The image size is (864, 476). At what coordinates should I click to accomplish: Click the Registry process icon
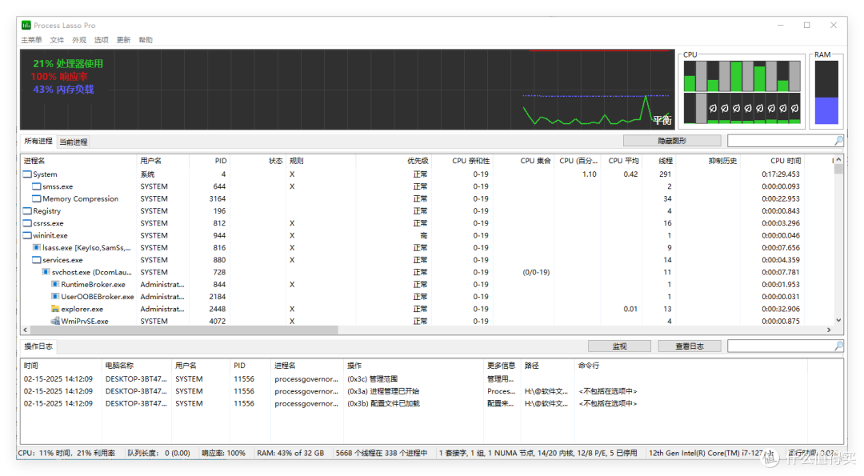(27, 211)
